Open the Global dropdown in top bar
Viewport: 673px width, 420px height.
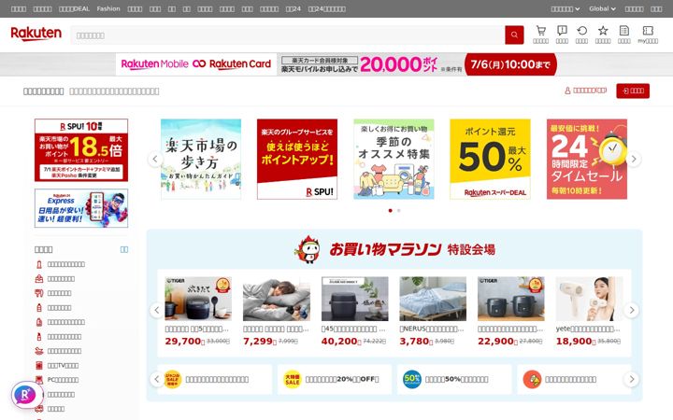point(602,8)
